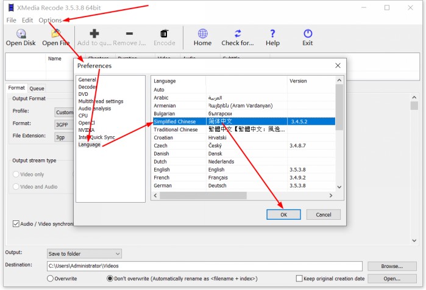426x290 pixels.
Task: Close the Preferences dialog with X
Action: [338, 65]
